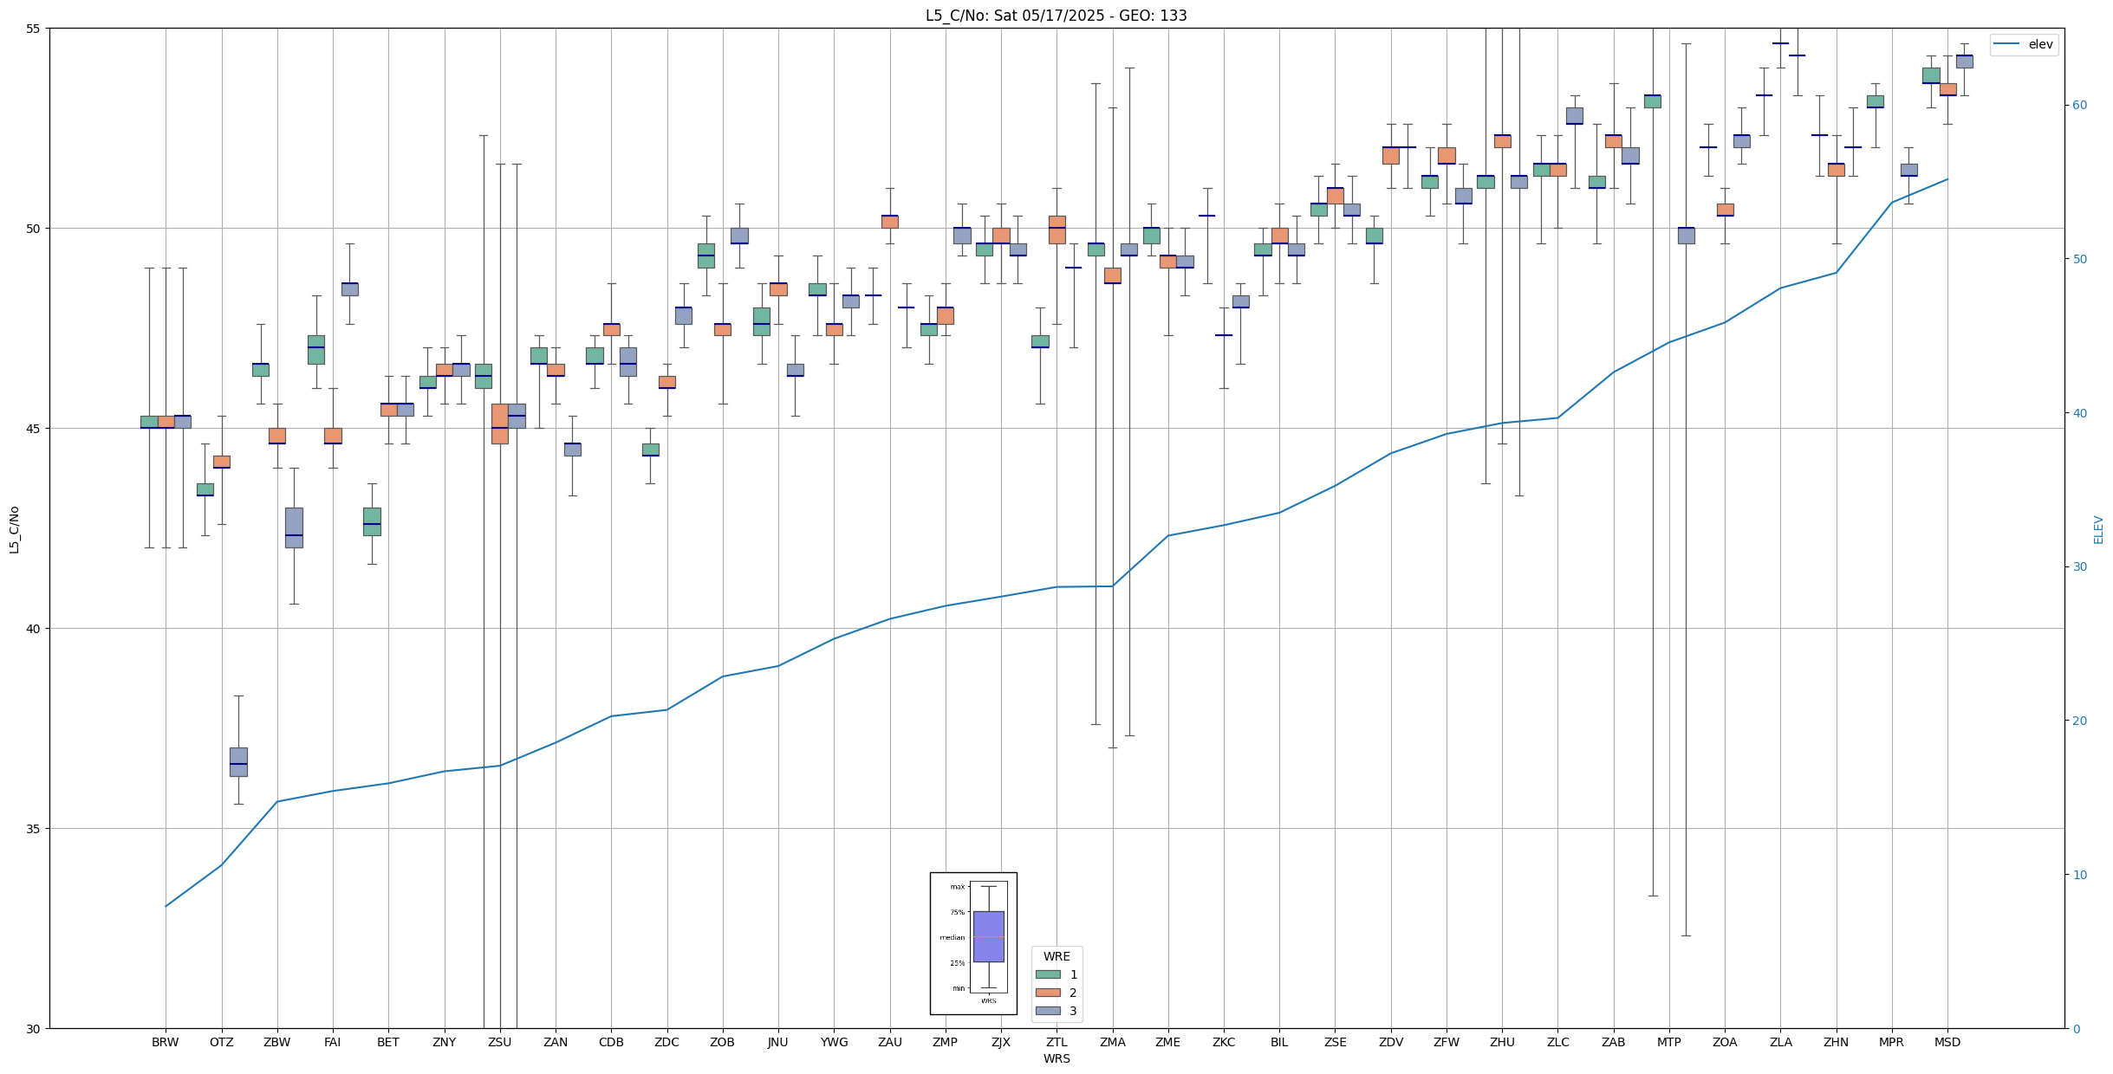Image resolution: width=2113 pixels, height=1074 pixels.
Task: Click the MTP station tick label
Action: coord(1668,1042)
